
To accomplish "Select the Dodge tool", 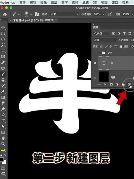I will (3, 109).
